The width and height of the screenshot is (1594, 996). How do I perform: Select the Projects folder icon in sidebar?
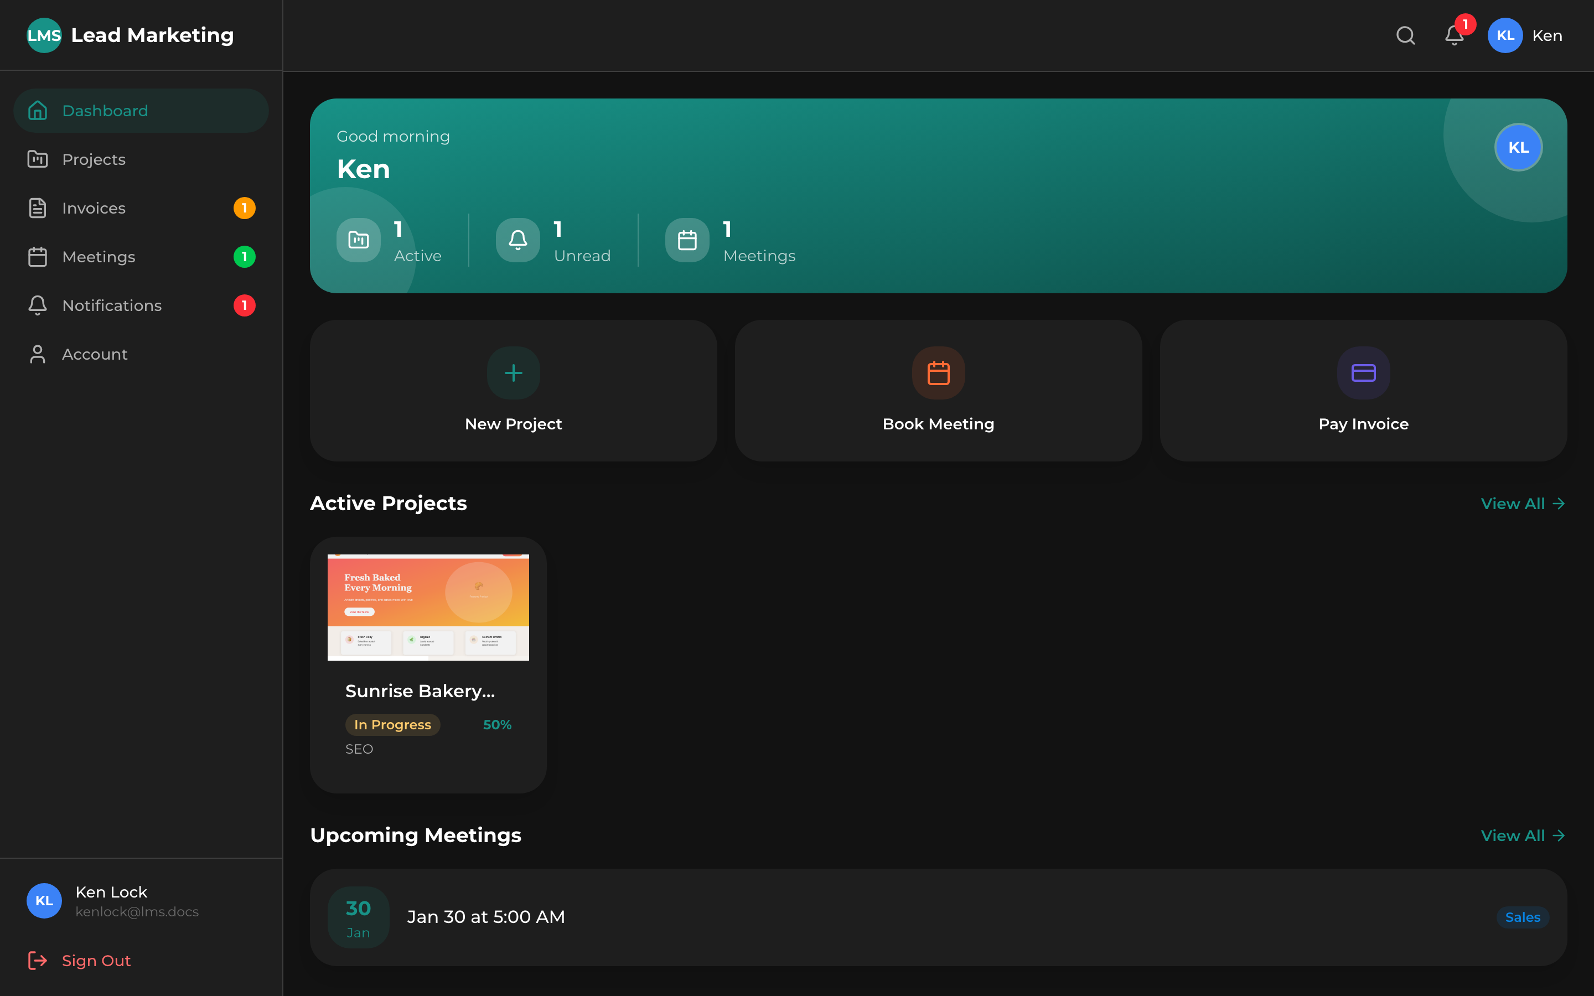click(x=38, y=159)
